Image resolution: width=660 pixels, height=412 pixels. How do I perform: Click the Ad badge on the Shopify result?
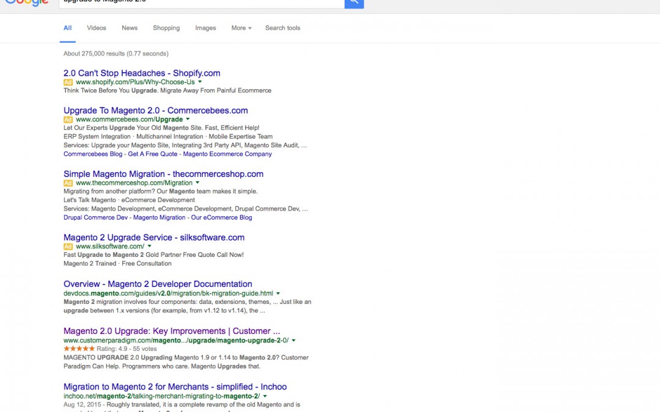pos(68,81)
